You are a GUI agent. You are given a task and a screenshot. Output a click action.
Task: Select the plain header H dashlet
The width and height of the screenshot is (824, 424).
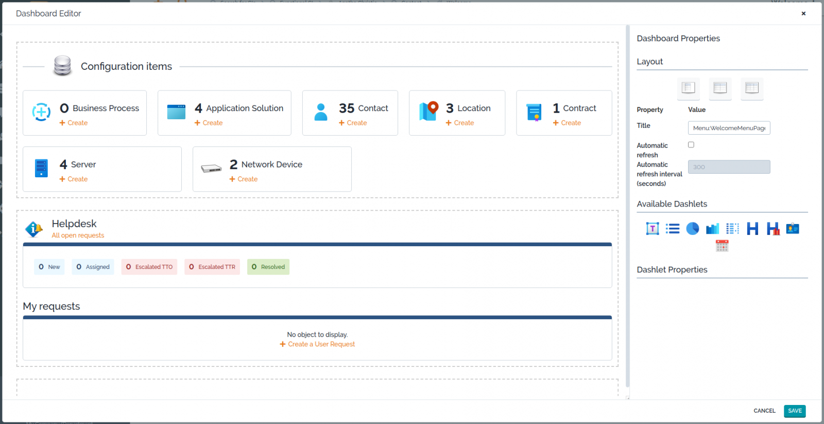coord(752,229)
